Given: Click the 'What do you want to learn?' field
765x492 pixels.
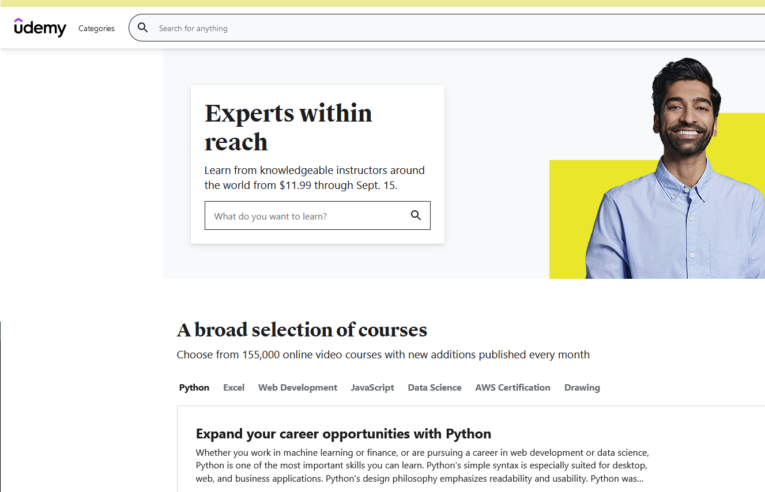Looking at the screenshot, I should coord(317,215).
